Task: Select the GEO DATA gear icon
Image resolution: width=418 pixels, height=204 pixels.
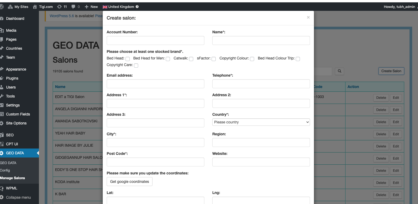Action: coord(2,153)
